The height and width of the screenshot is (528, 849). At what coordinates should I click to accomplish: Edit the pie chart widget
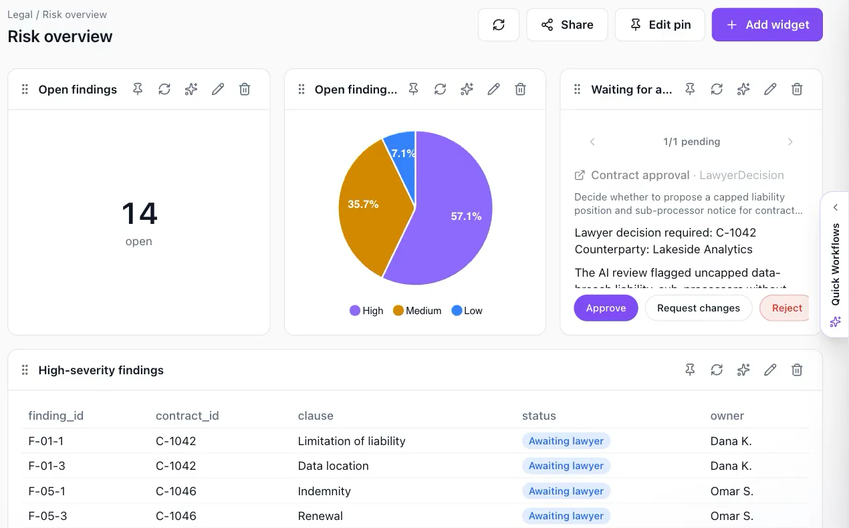click(x=494, y=89)
